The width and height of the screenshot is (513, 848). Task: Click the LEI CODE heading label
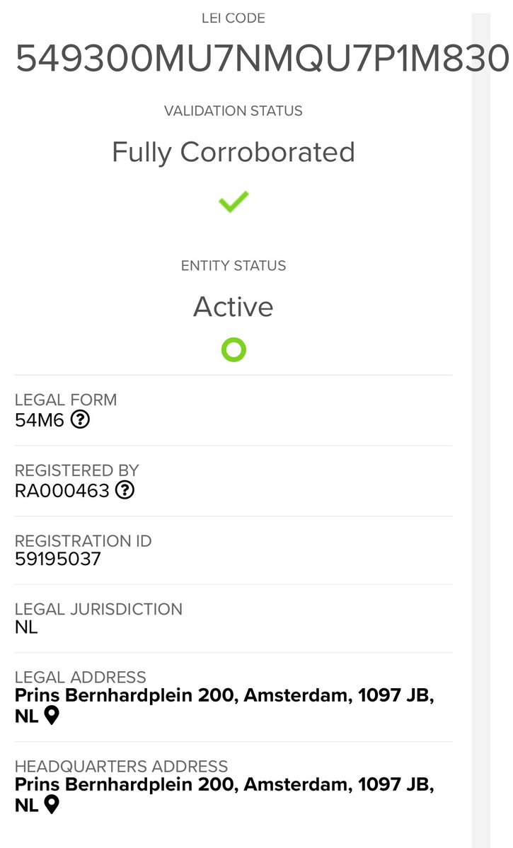[234, 18]
